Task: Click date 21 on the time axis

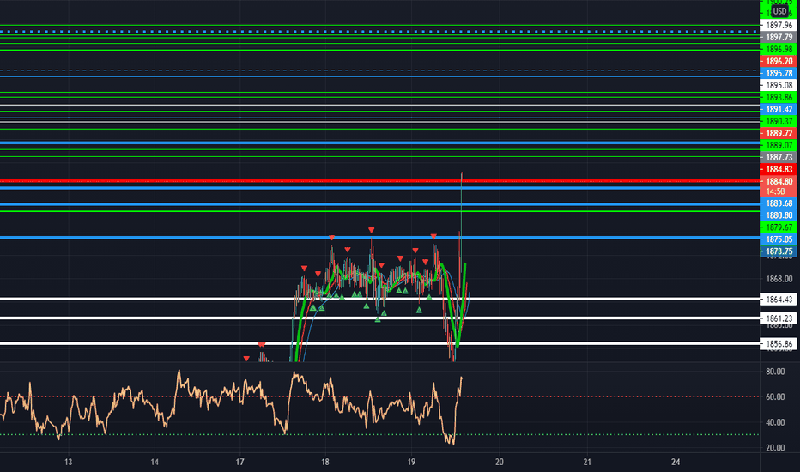Action: click(587, 463)
